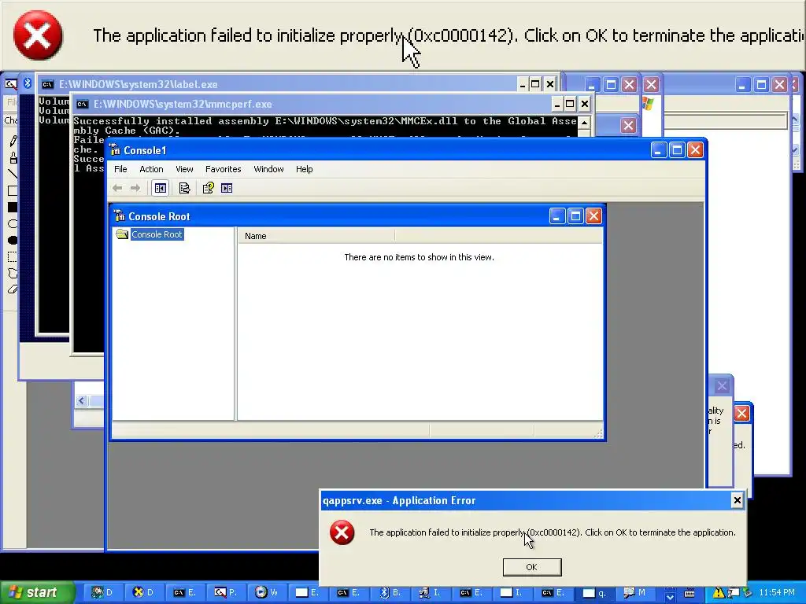Viewport: 806px width, 604px height.
Task: Click the Start button
Action: 36,593
